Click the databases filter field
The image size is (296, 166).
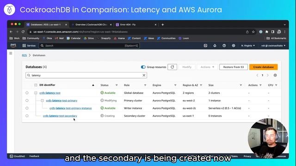click(86, 75)
